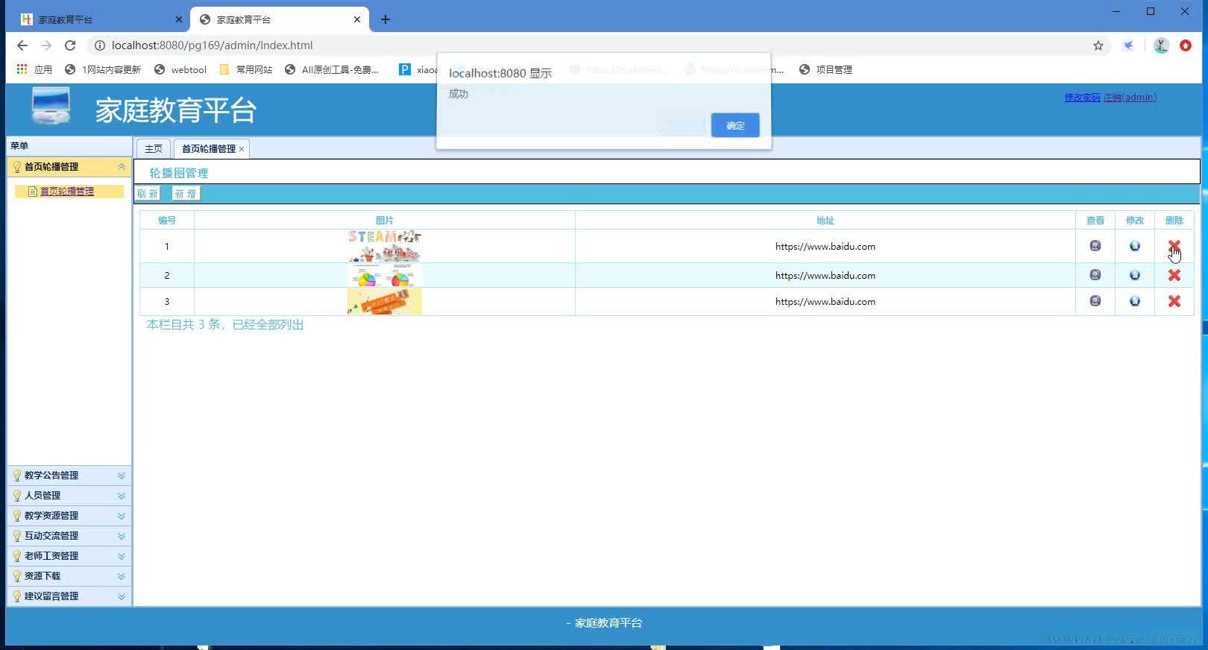Switch to the 主页 content tab
The width and height of the screenshot is (1208, 650).
[x=154, y=149]
